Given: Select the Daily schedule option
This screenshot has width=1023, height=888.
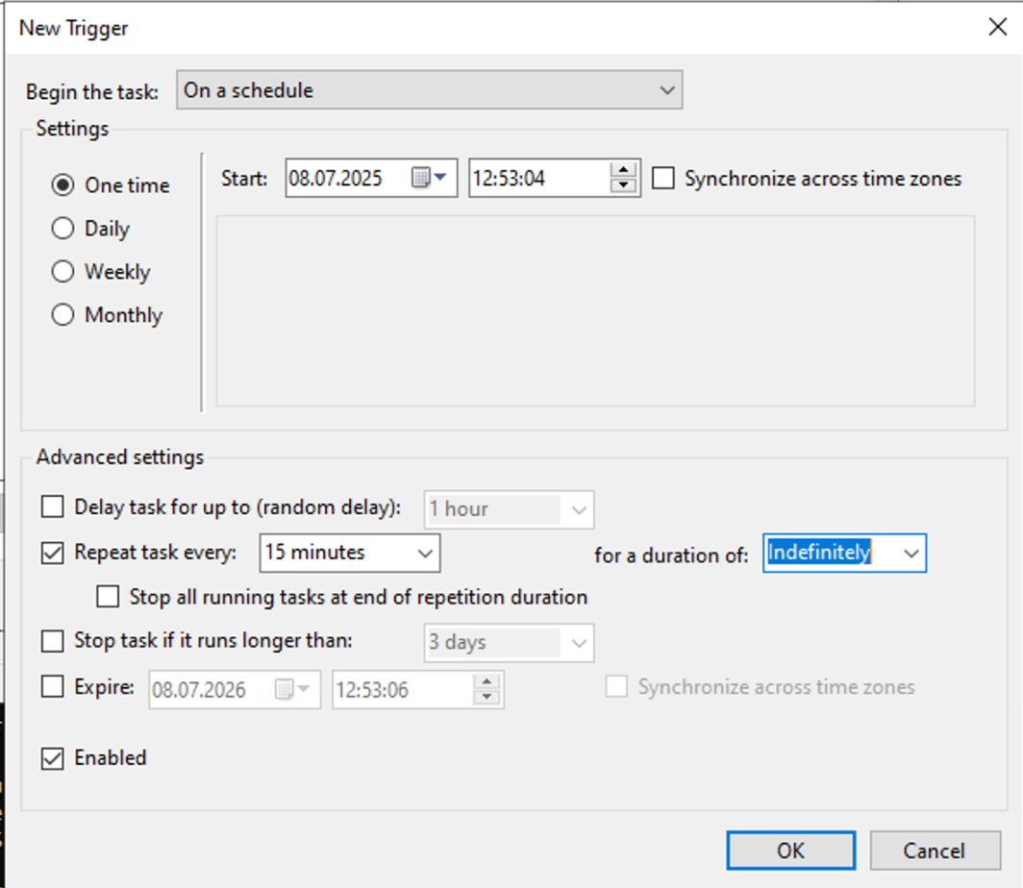Looking at the screenshot, I should point(63,229).
